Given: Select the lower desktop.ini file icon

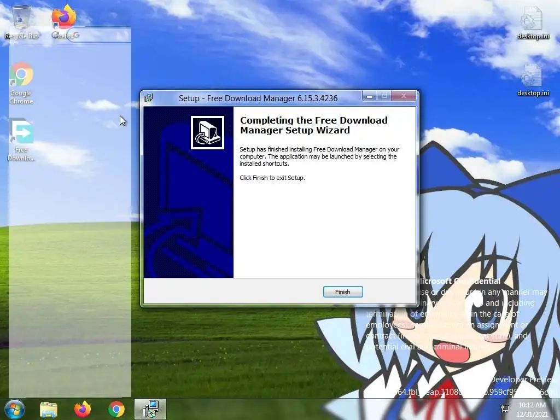Looking at the screenshot, I should click(533, 80).
